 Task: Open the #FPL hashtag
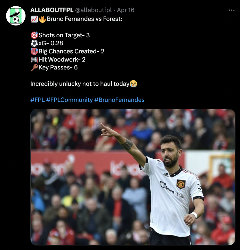tap(37, 100)
